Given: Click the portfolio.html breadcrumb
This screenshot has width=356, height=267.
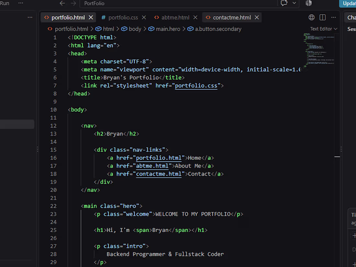Looking at the screenshot, I should (72, 29).
